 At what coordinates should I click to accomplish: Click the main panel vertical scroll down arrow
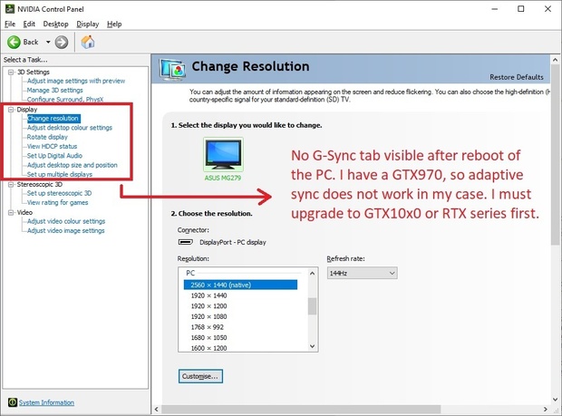tap(555, 399)
